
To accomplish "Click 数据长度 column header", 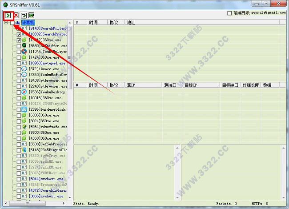I will (x=251, y=85).
